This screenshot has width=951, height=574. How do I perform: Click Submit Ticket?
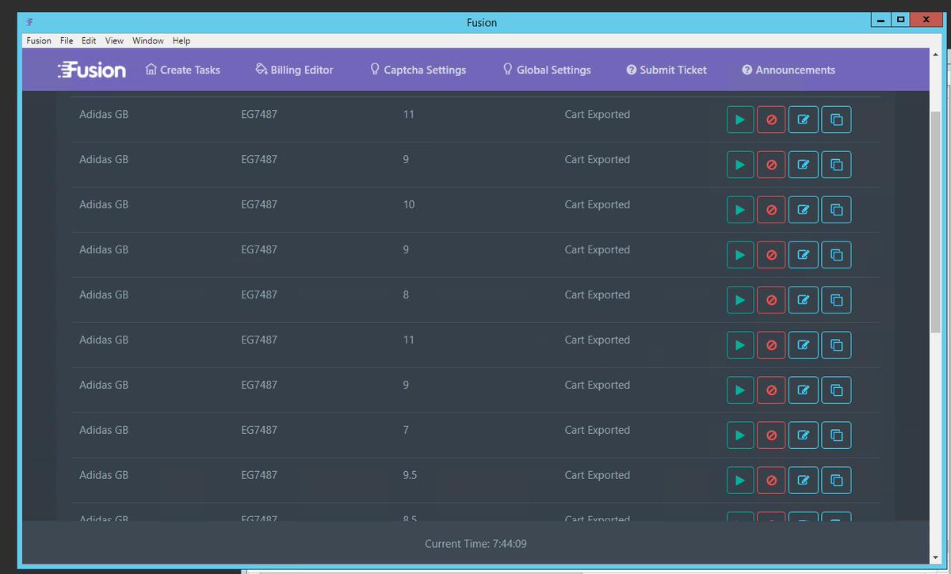666,70
